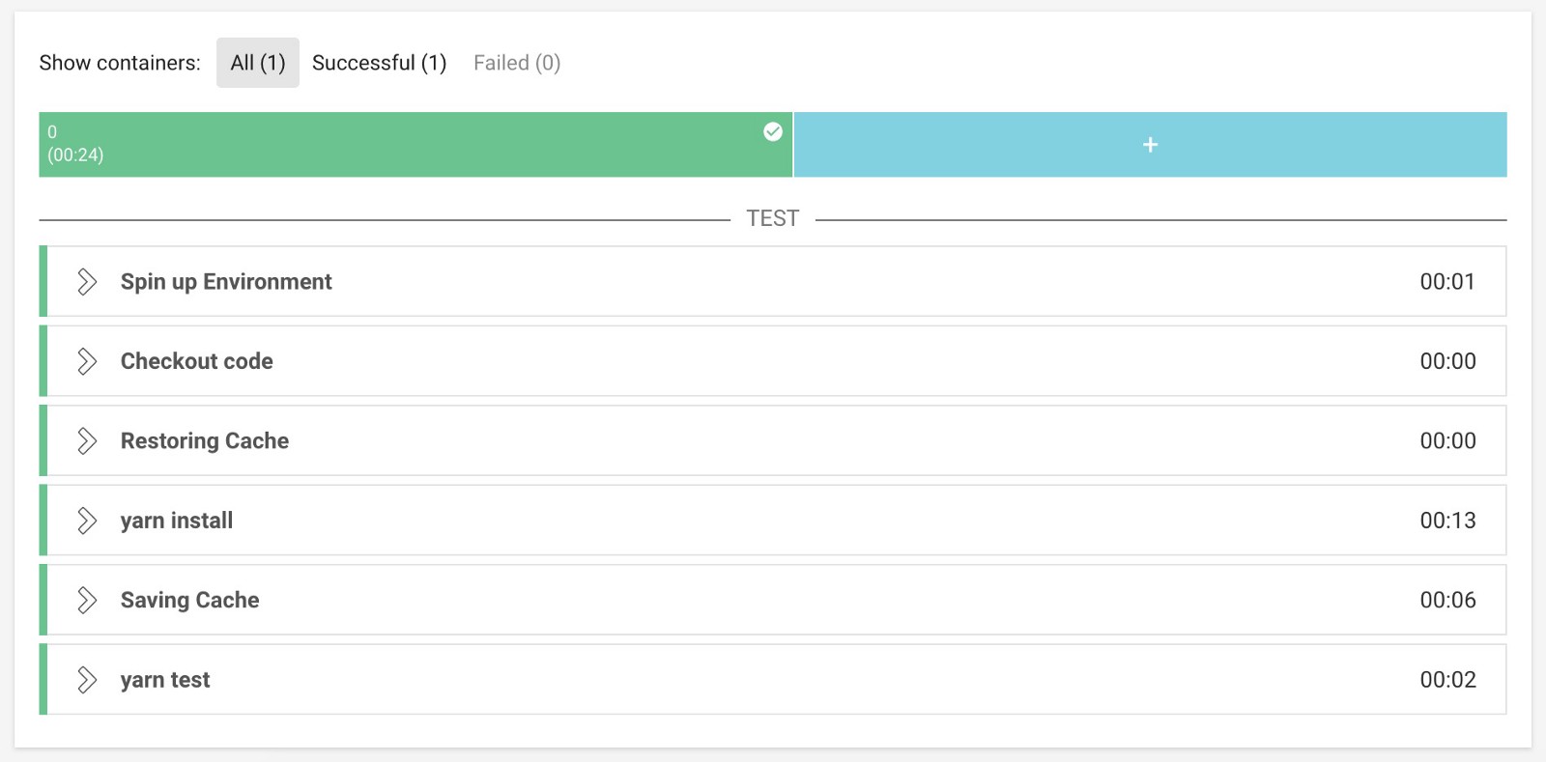Expand the Spin up Environment chevron
Viewport: 1546px width, 762px height.
click(x=87, y=282)
